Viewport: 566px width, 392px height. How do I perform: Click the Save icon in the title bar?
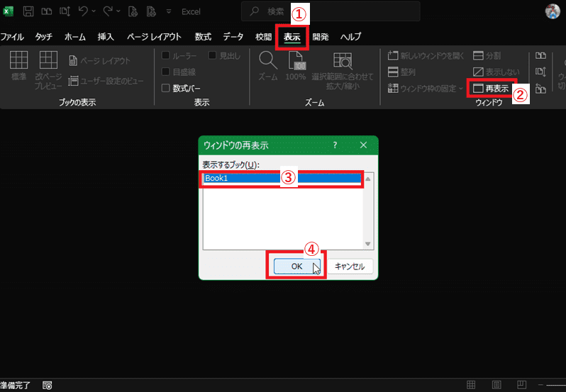pos(29,12)
